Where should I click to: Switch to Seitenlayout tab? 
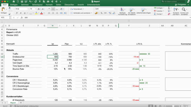coord(37,5)
